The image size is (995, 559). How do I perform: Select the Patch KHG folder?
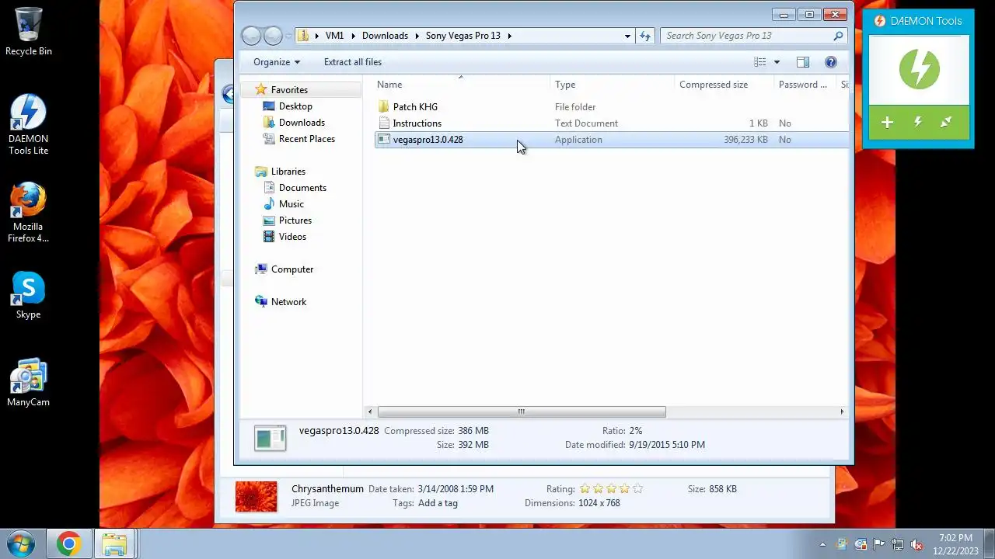[611, 107]
